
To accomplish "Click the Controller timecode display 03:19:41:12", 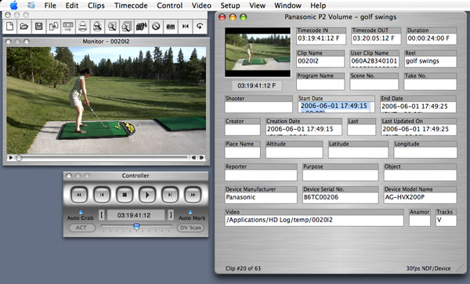I will (x=136, y=215).
